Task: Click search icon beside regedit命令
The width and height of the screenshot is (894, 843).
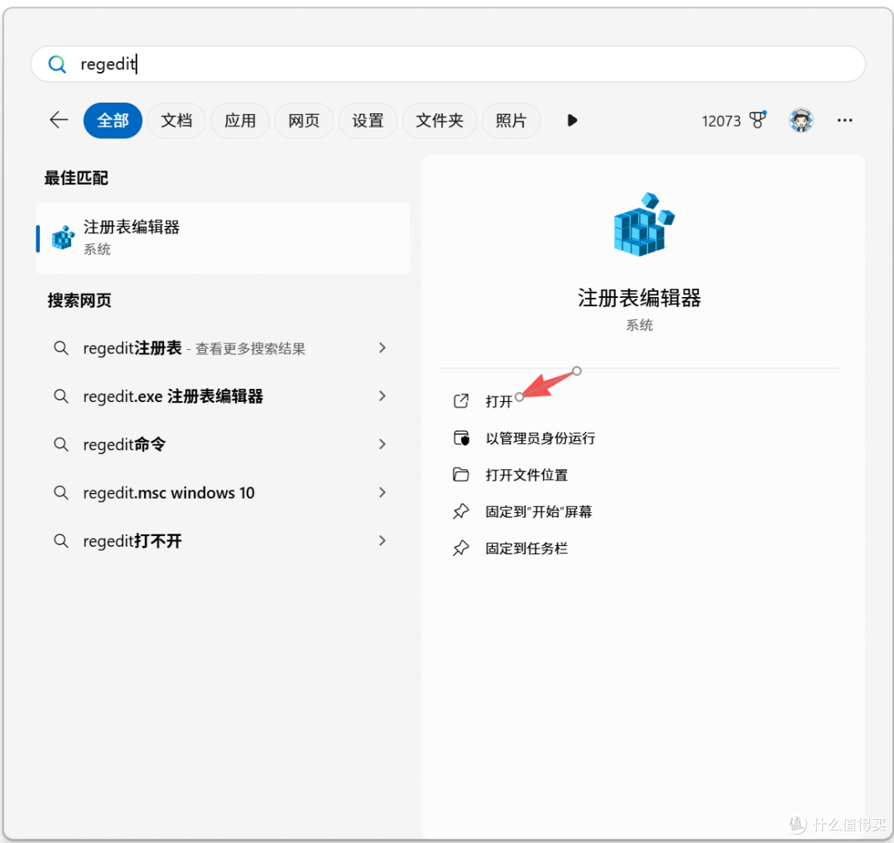Action: pyautogui.click(x=61, y=444)
